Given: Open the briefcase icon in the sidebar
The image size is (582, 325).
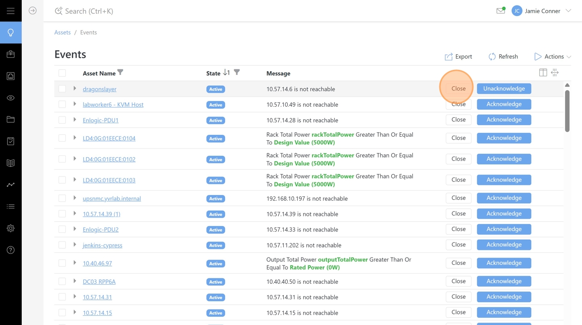Looking at the screenshot, I should (x=11, y=54).
